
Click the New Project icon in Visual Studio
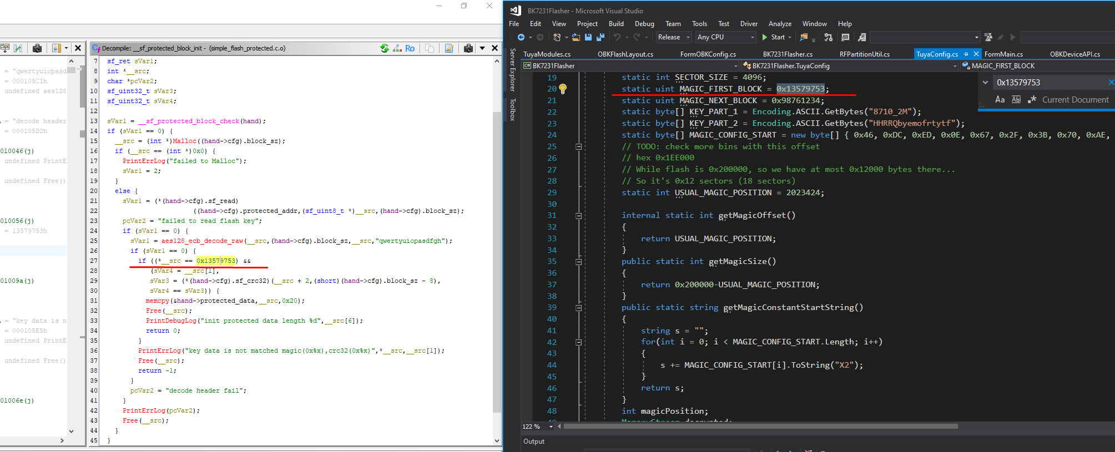tap(557, 37)
